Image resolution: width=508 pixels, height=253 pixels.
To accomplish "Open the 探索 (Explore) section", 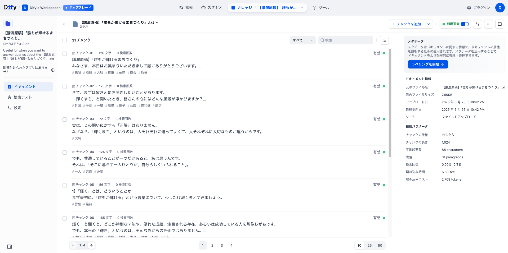I will point(186,7).
